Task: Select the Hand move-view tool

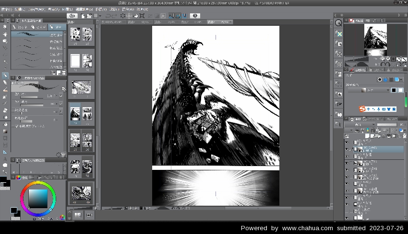Action: click(x=5, y=34)
